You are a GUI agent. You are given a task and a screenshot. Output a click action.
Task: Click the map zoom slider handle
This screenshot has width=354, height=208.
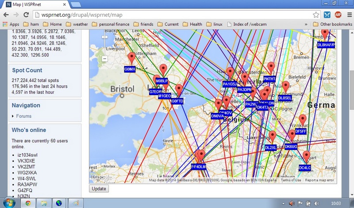104,38
